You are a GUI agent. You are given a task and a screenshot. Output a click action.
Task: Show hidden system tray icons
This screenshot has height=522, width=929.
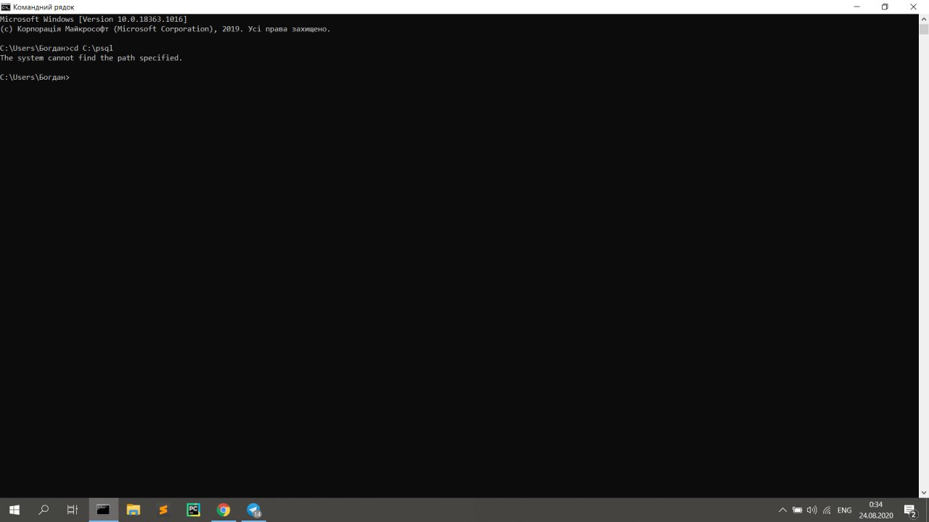pos(782,510)
